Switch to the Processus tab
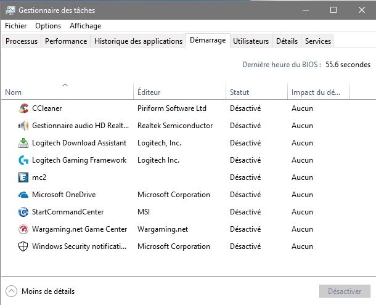Image resolution: width=376 pixels, height=305 pixels. click(x=22, y=41)
